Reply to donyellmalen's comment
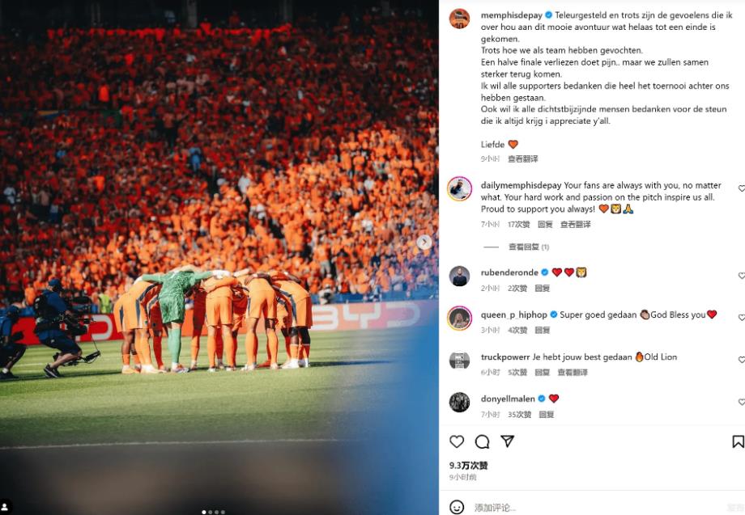Viewport: 745px width, 515px height. pyautogui.click(x=547, y=415)
